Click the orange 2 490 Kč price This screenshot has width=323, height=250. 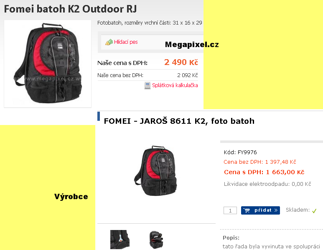point(181,62)
